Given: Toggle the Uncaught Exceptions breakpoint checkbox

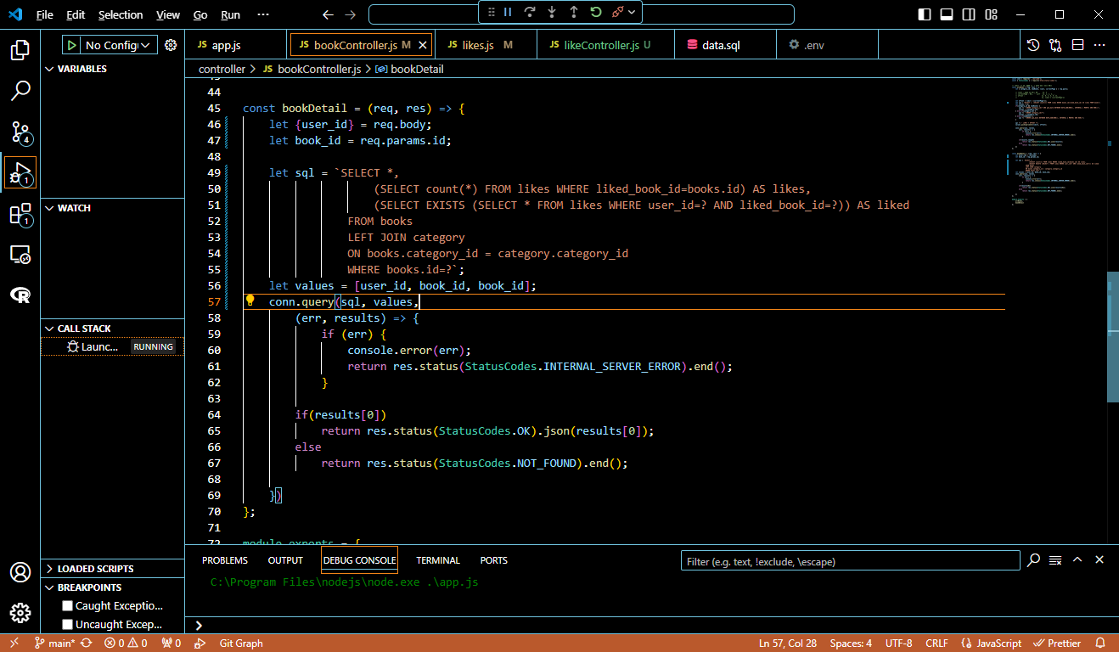Looking at the screenshot, I should 67,625.
